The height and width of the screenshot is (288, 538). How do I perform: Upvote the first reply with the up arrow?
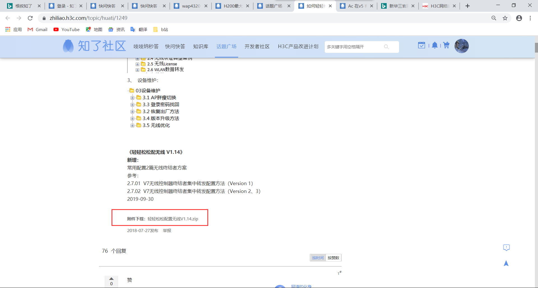coord(111,278)
